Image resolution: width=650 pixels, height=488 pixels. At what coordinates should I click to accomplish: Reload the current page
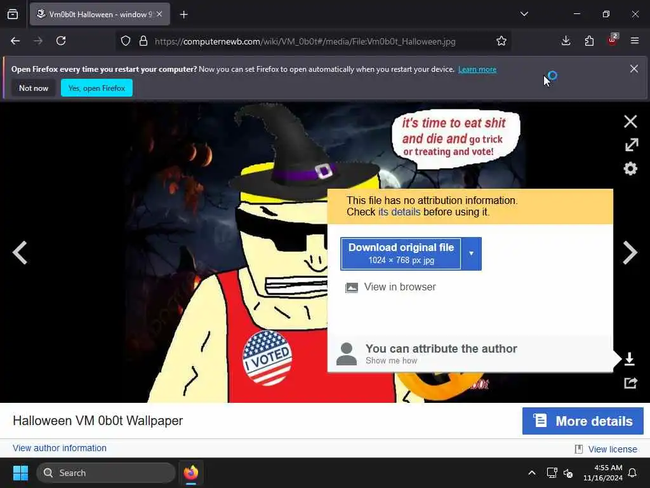pos(61,41)
